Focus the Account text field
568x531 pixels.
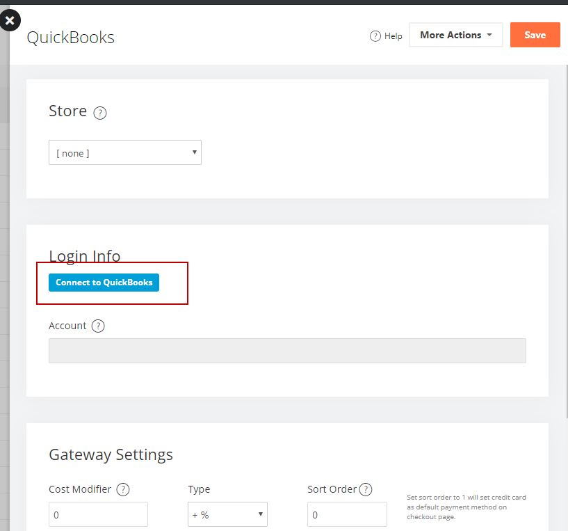click(287, 351)
